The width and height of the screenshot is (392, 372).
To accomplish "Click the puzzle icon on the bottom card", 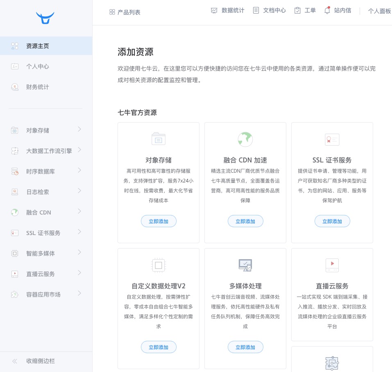I will [332, 363].
